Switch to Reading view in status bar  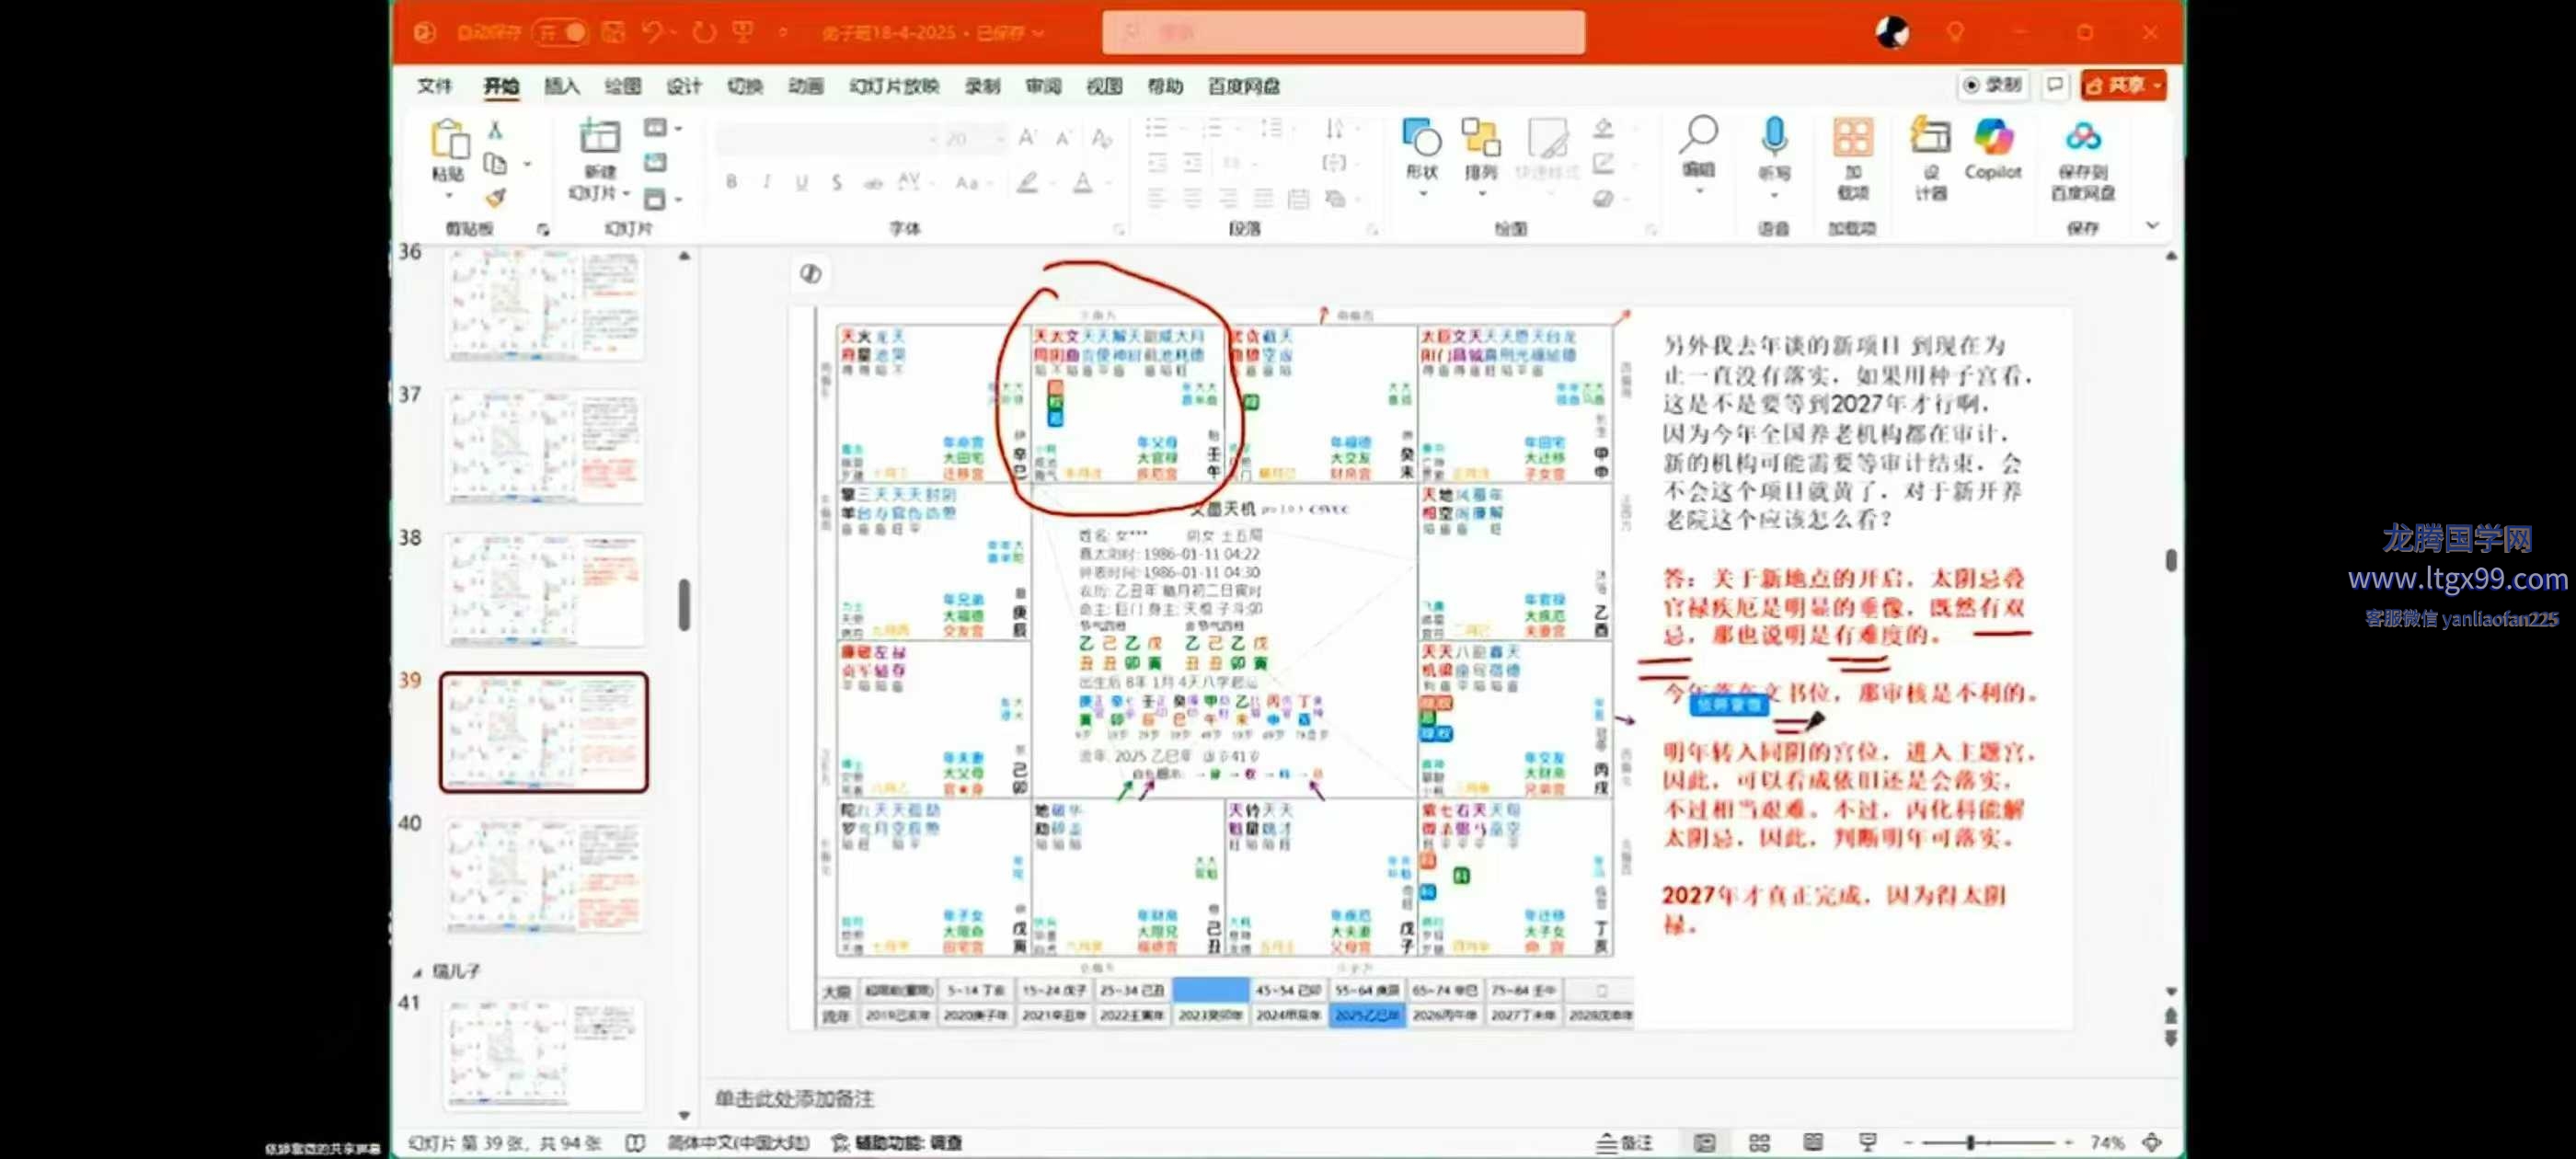1813,1142
